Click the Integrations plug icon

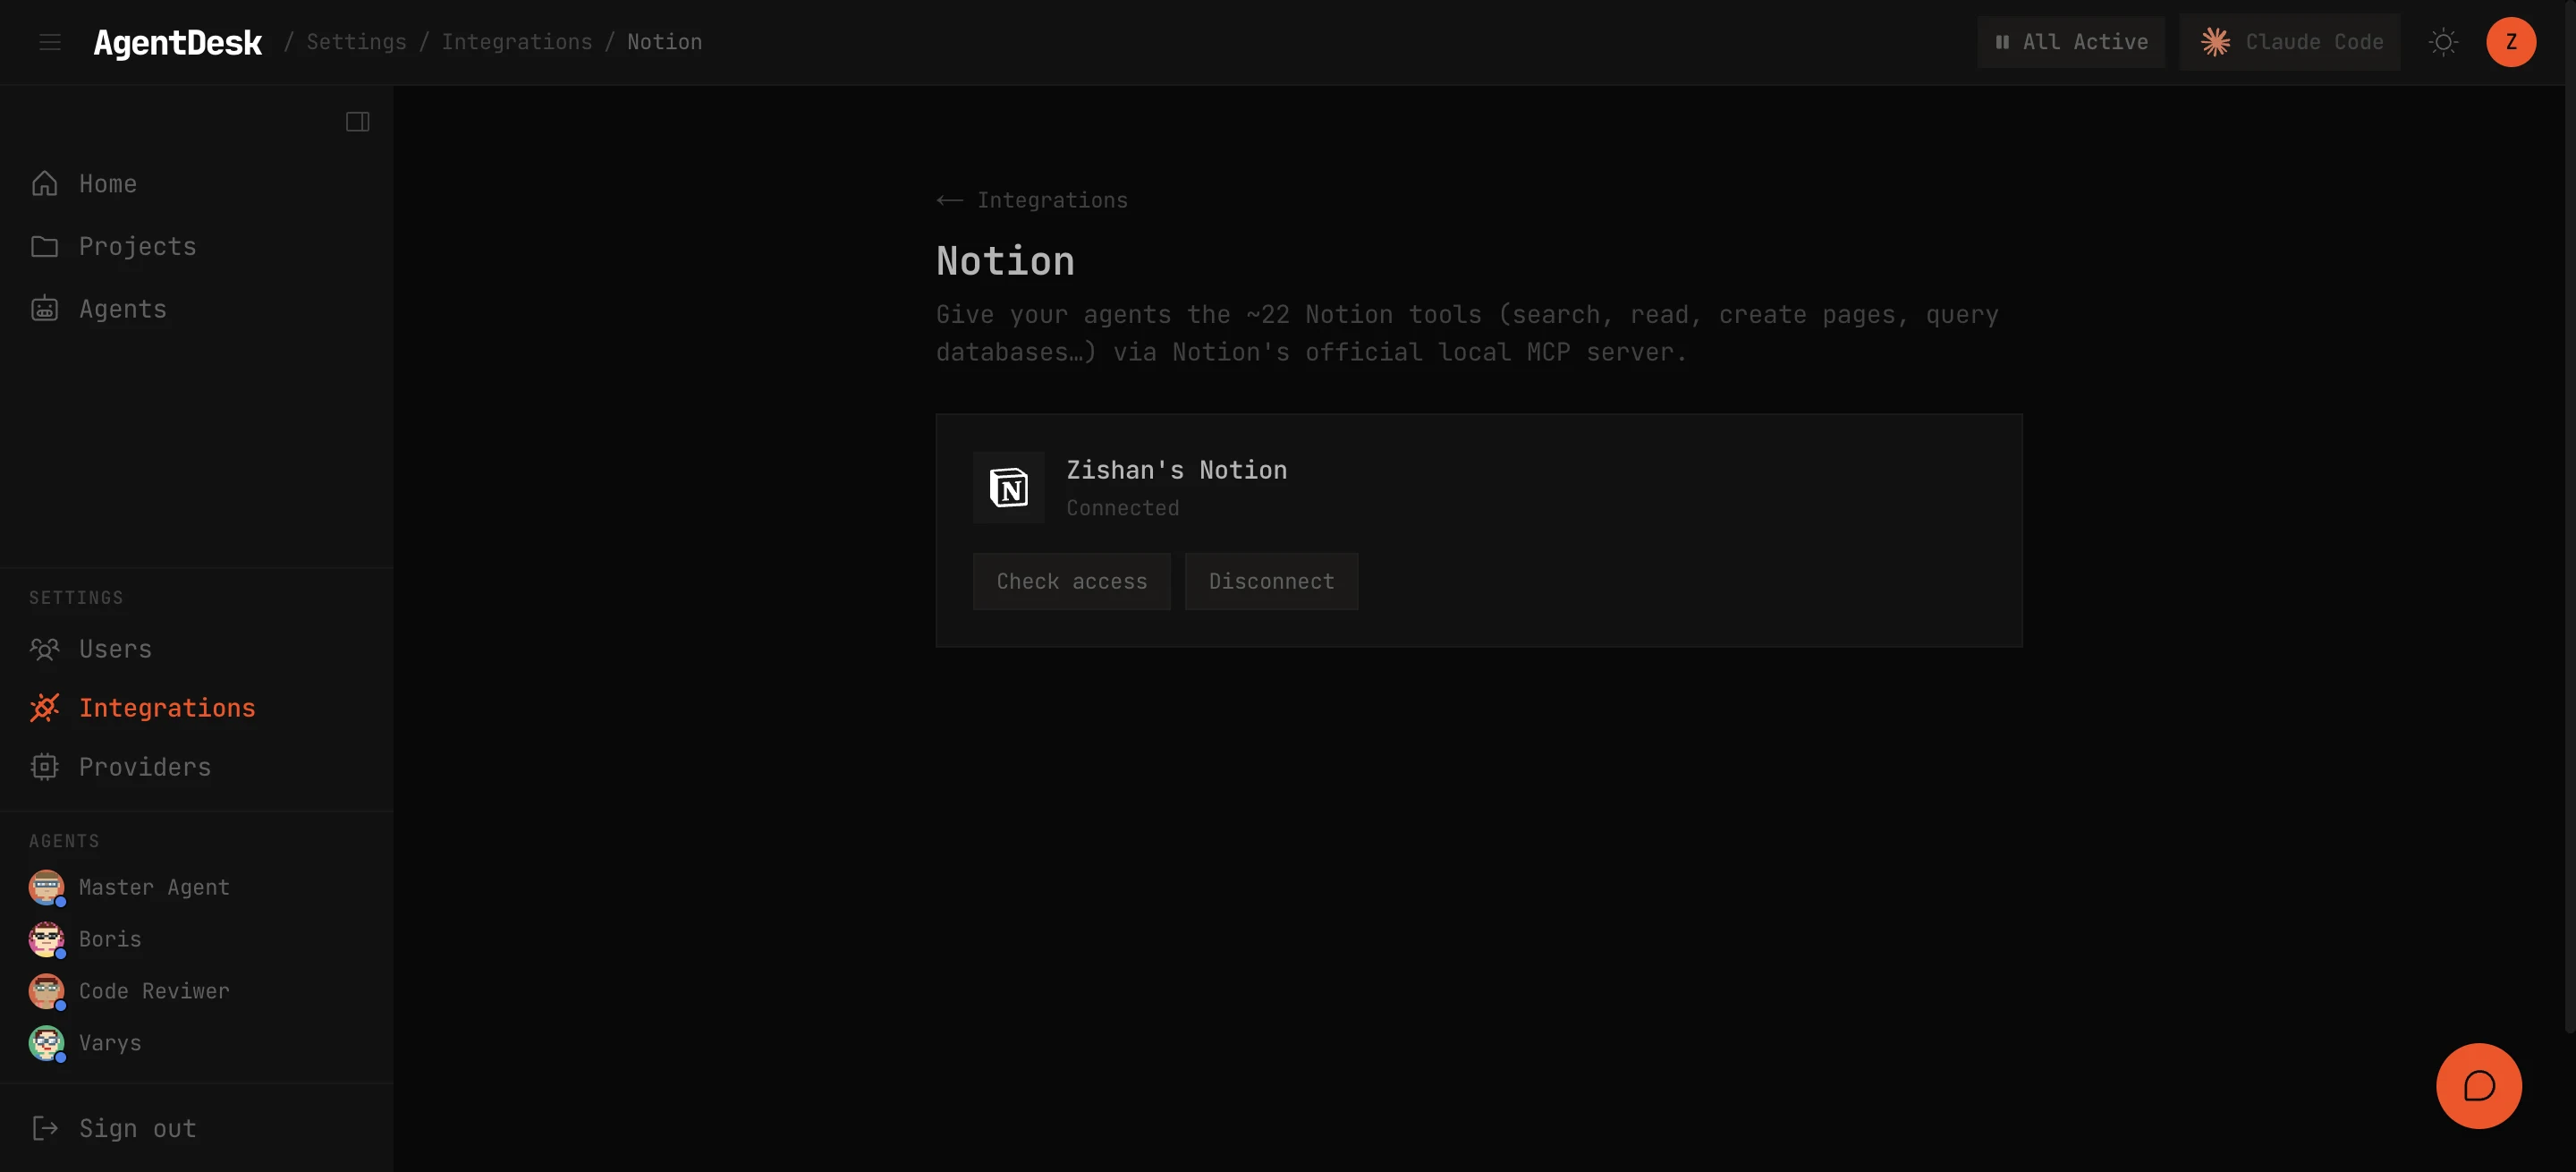pyautogui.click(x=44, y=708)
